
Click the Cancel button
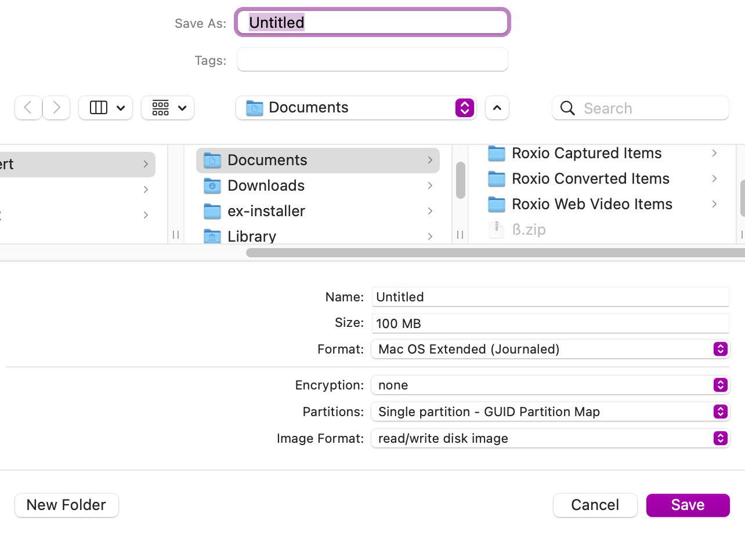(595, 505)
